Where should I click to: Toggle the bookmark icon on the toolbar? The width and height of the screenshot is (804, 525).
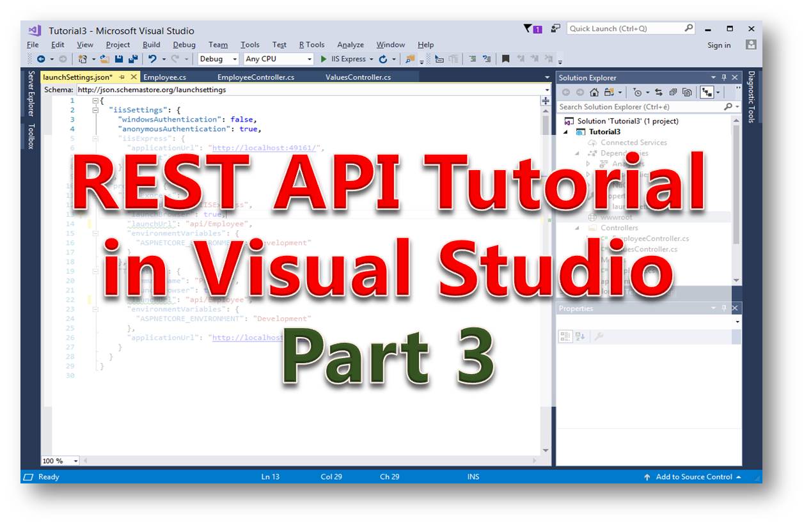click(x=505, y=59)
